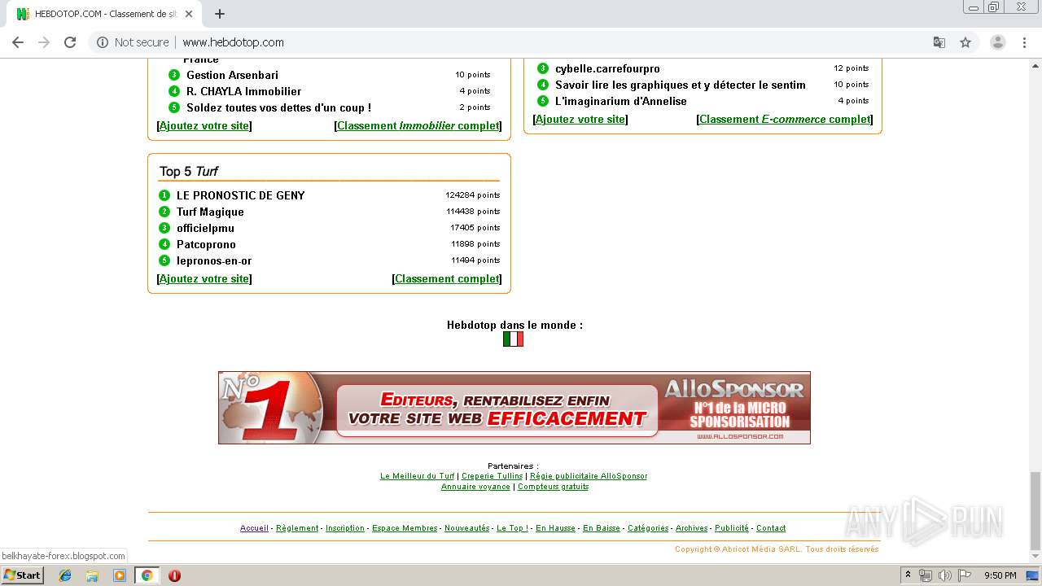Click the address bar URL www.hebdotop.com
Image resolution: width=1042 pixels, height=586 pixels.
coord(233,42)
